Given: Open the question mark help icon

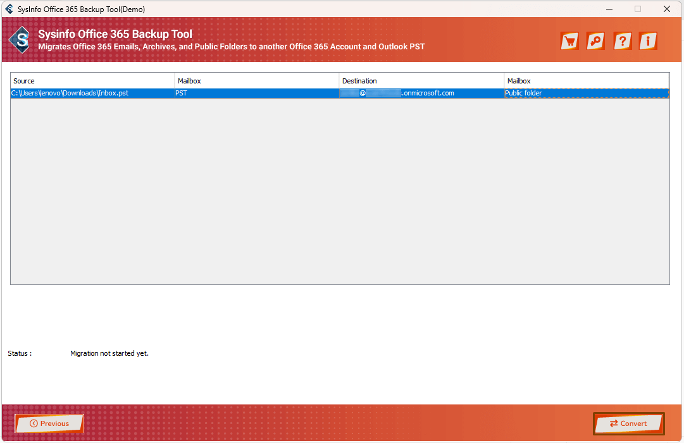Looking at the screenshot, I should (623, 41).
